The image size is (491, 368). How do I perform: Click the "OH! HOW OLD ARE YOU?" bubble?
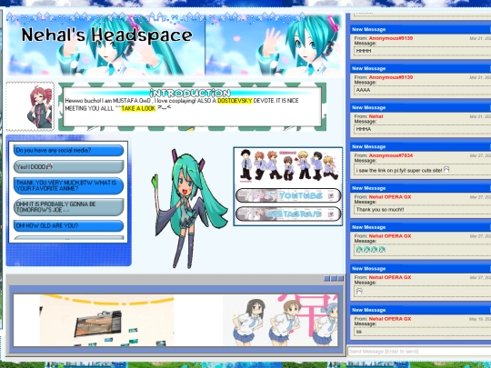pyautogui.click(x=68, y=226)
